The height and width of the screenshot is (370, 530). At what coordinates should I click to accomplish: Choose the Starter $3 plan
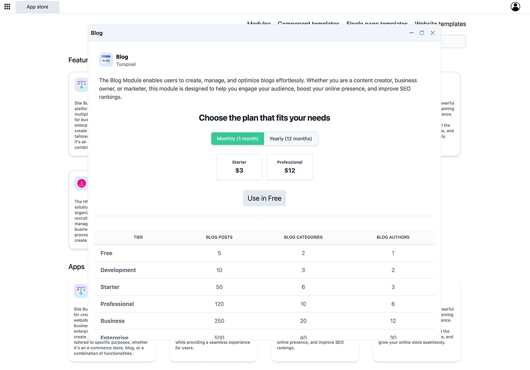(x=239, y=167)
